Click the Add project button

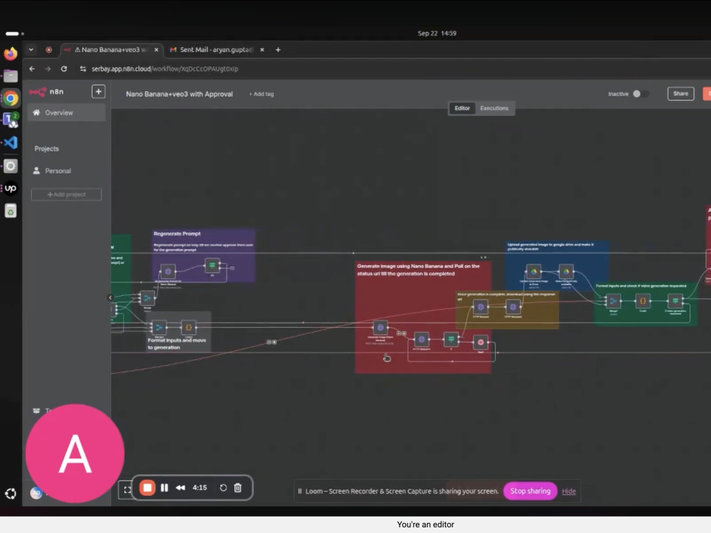66,195
